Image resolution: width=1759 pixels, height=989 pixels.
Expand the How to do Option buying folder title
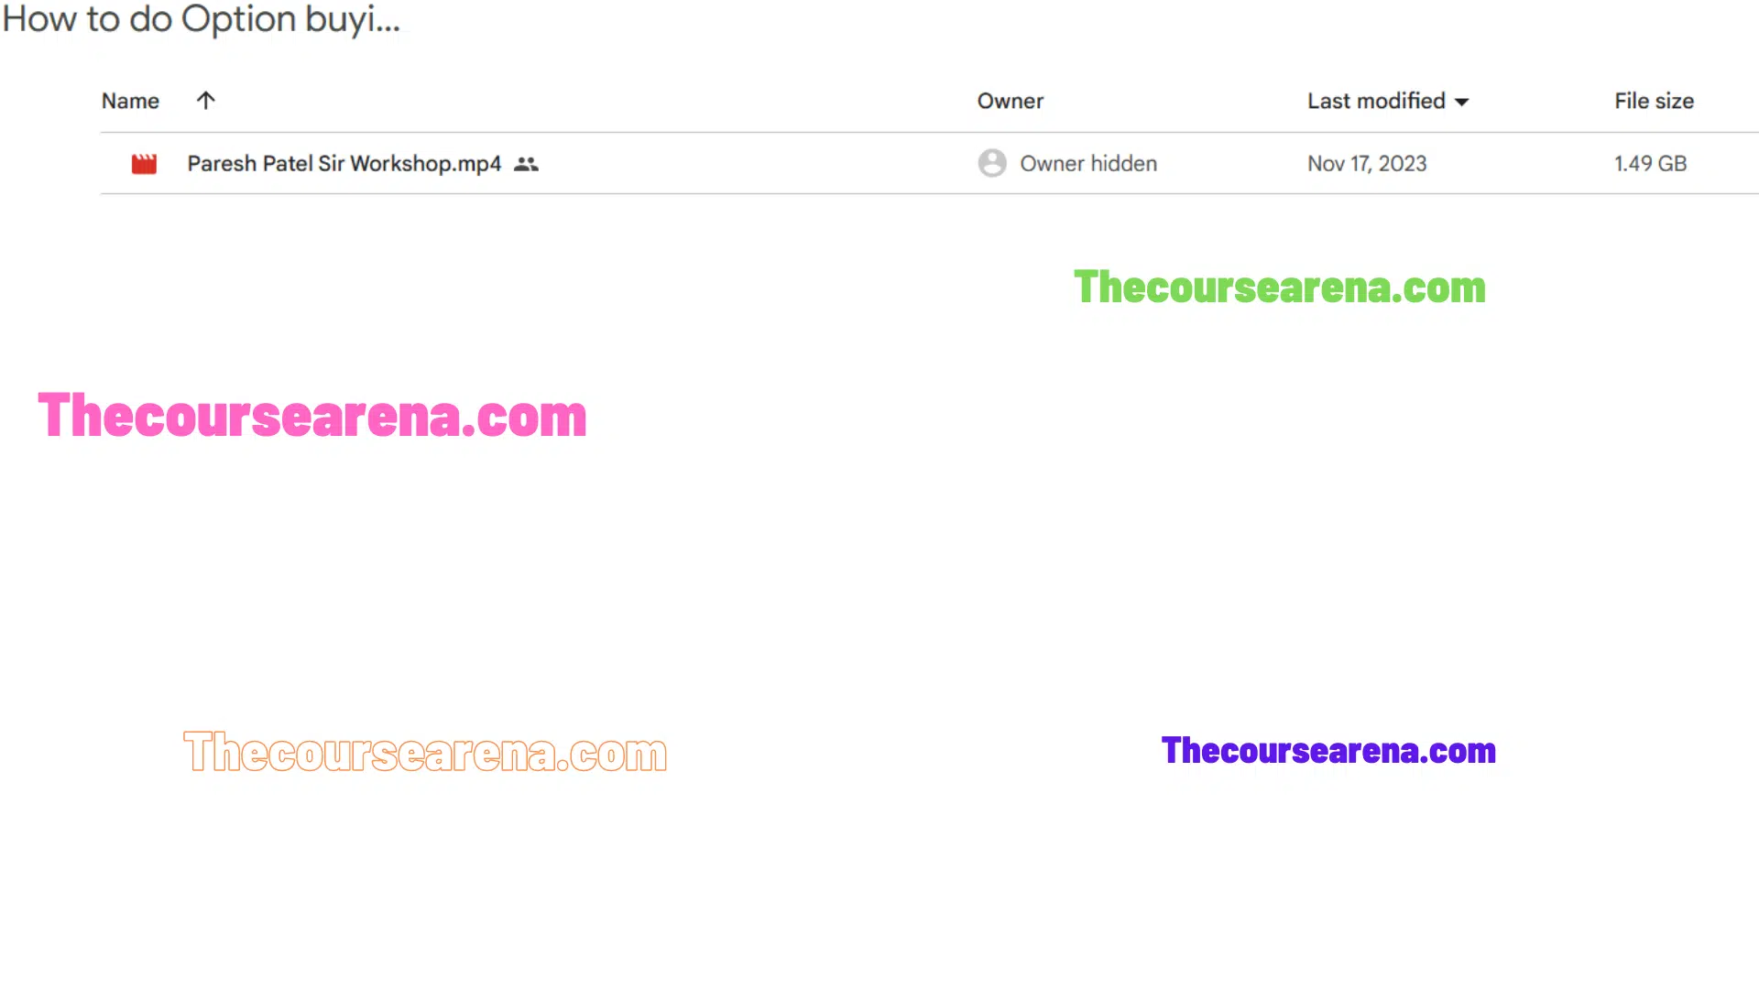(201, 19)
